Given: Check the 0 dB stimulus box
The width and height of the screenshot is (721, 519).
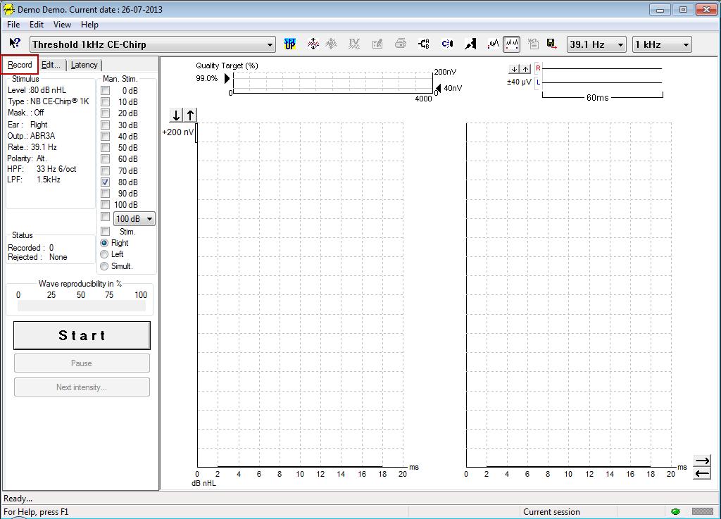Looking at the screenshot, I should pyautogui.click(x=106, y=91).
